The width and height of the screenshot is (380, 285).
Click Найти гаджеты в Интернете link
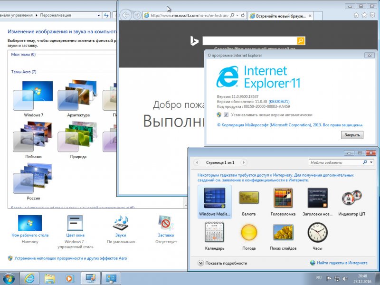(342, 263)
